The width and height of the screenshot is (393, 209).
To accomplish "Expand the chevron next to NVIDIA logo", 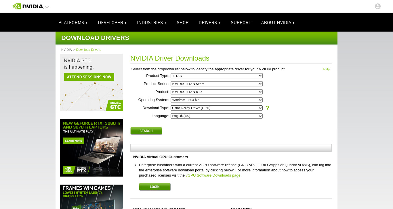I will (47, 7).
